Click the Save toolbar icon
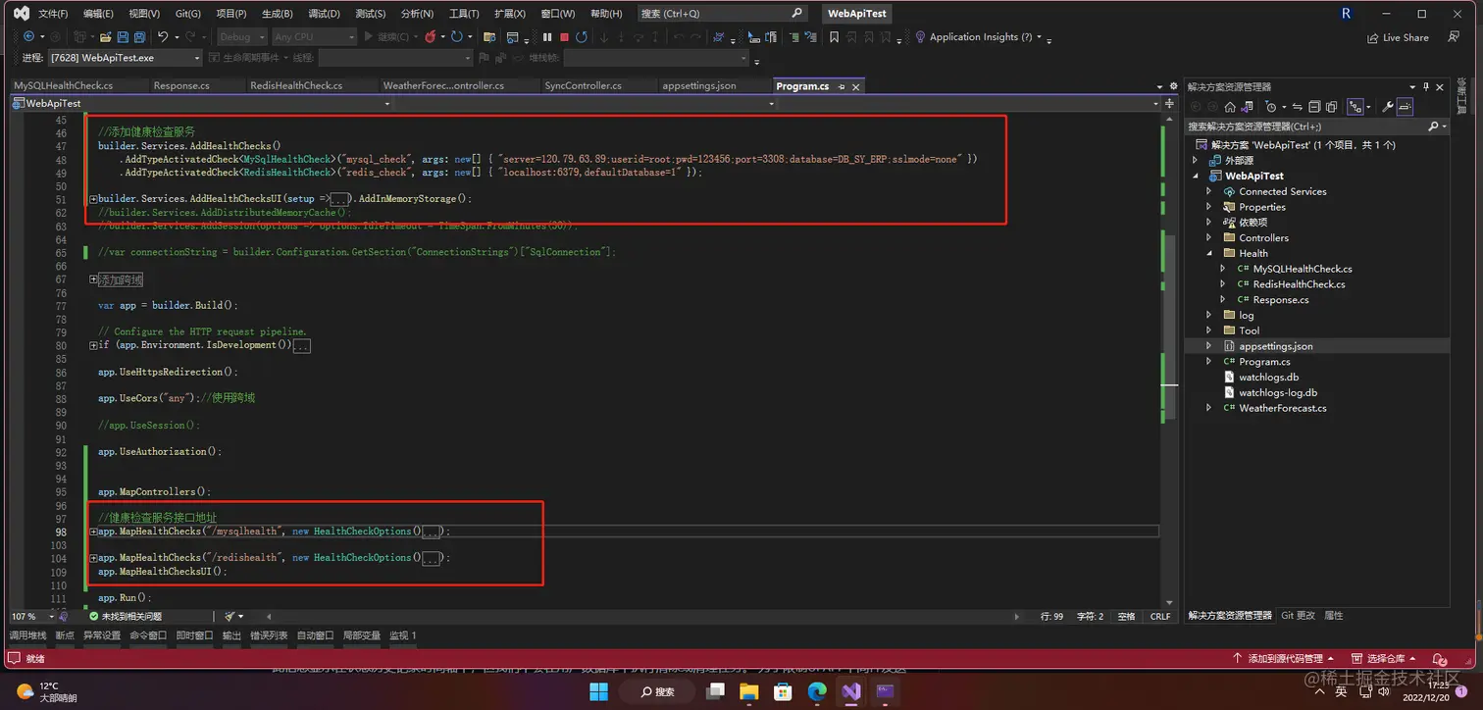The image size is (1483, 710). pos(123,36)
